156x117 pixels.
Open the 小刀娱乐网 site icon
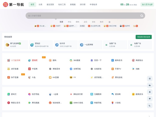coord(9,60)
